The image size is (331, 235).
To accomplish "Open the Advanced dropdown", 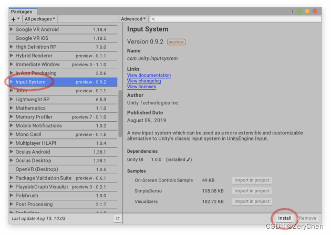I will [x=133, y=19].
